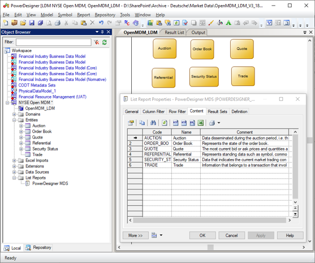Click the Refresh icon in list report toolbar
This screenshot has width=315, height=263.
165,123
